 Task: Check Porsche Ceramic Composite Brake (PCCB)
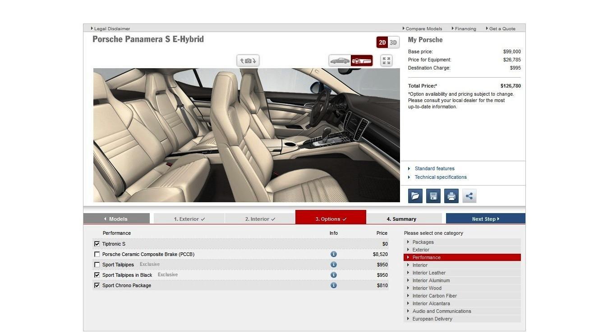97,254
